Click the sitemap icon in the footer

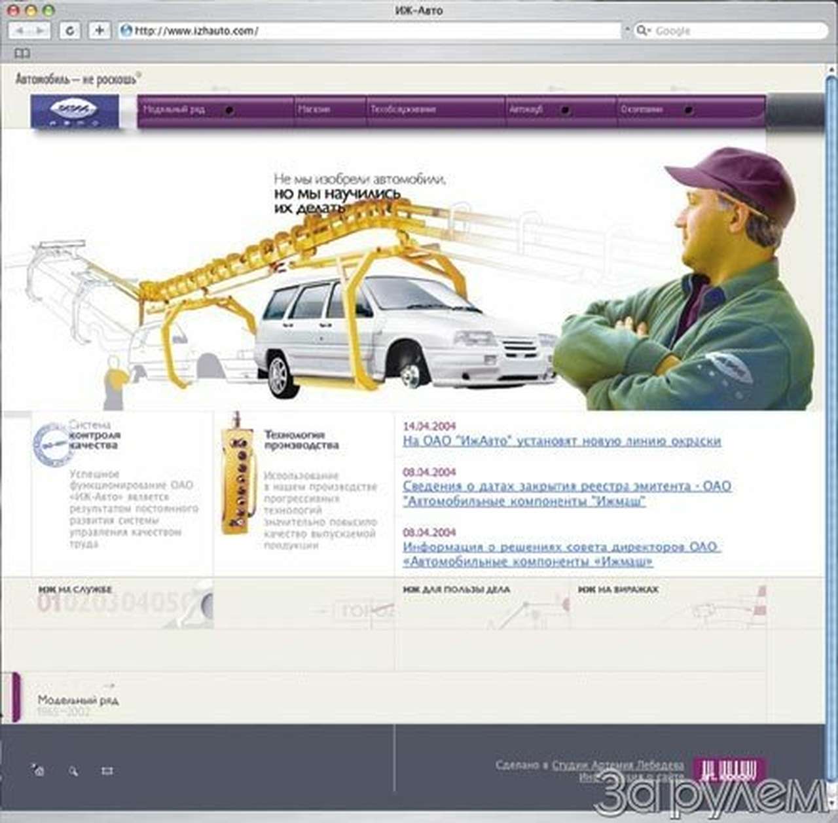click(107, 771)
